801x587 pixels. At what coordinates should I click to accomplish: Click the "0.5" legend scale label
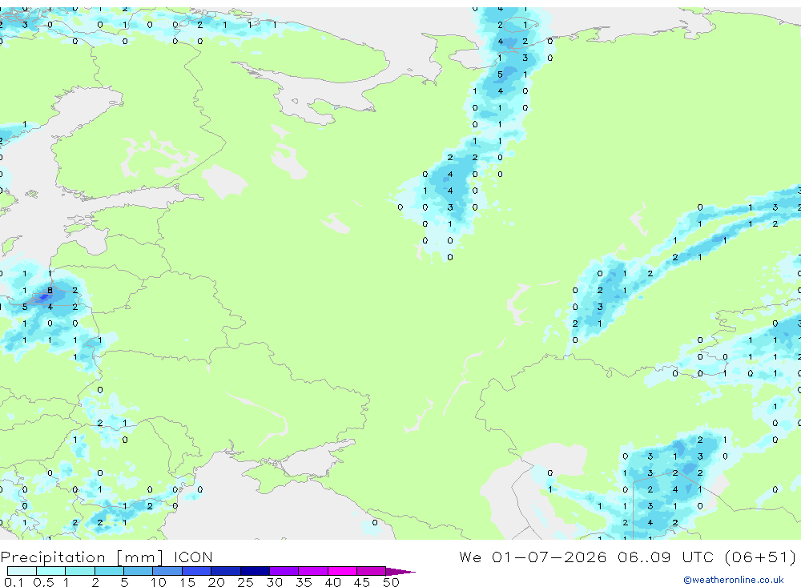point(43,582)
